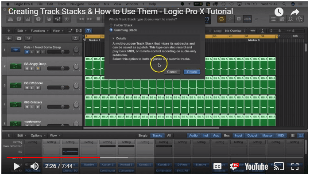The image size is (310, 176).
Task: Open the global tracks dropdown button
Action: (x=76, y=38)
